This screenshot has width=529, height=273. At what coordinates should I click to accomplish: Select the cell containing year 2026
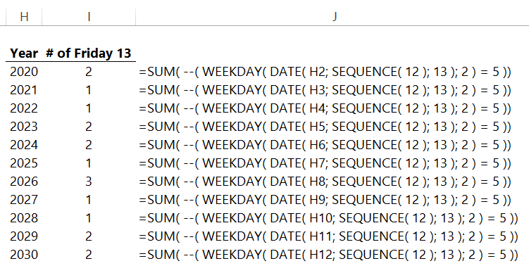pyautogui.click(x=24, y=182)
